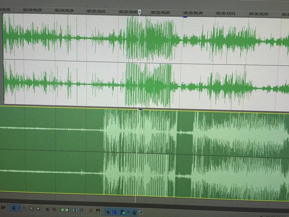Toggle Auto Ripple
Image resolution: width=289 pixels, height=217 pixels.
(122, 212)
